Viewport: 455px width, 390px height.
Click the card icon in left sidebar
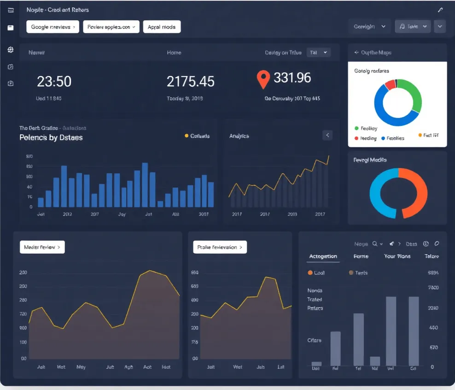(11, 28)
